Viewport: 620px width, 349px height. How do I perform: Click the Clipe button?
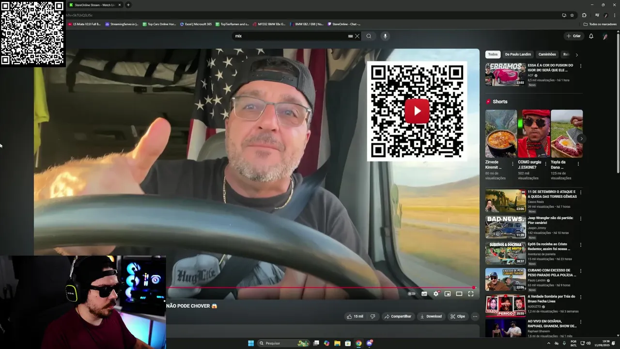tap(457, 317)
